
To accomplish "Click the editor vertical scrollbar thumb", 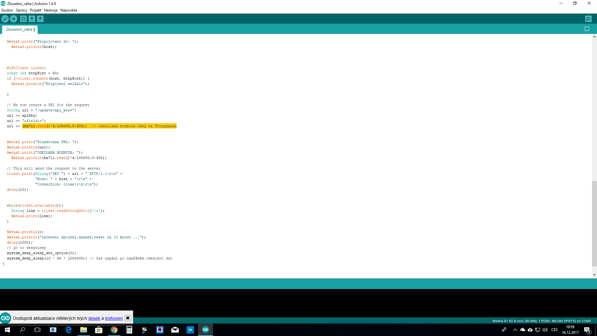I will 594,223.
